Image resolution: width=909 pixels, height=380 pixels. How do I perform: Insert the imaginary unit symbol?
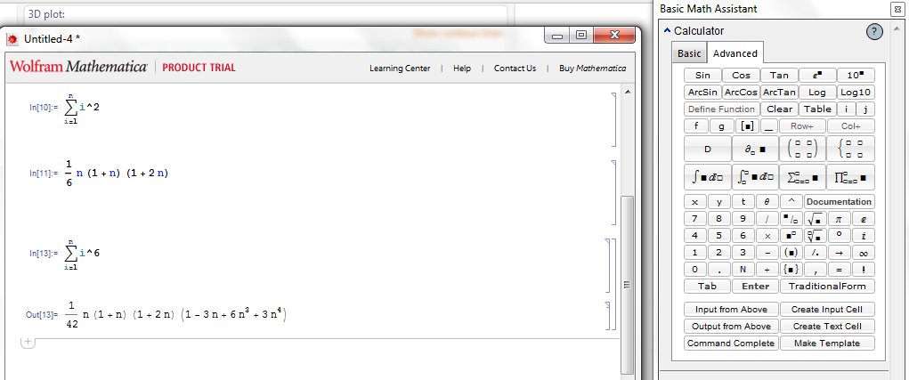click(864, 236)
